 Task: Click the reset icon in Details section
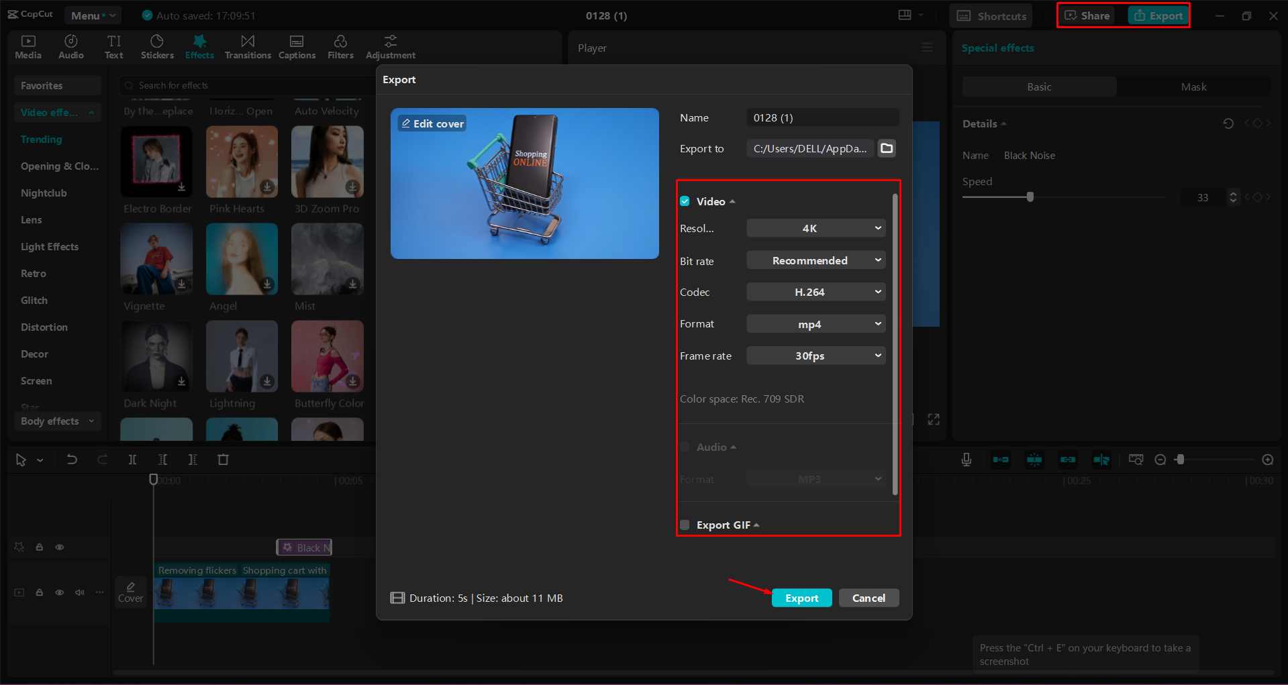click(1228, 123)
